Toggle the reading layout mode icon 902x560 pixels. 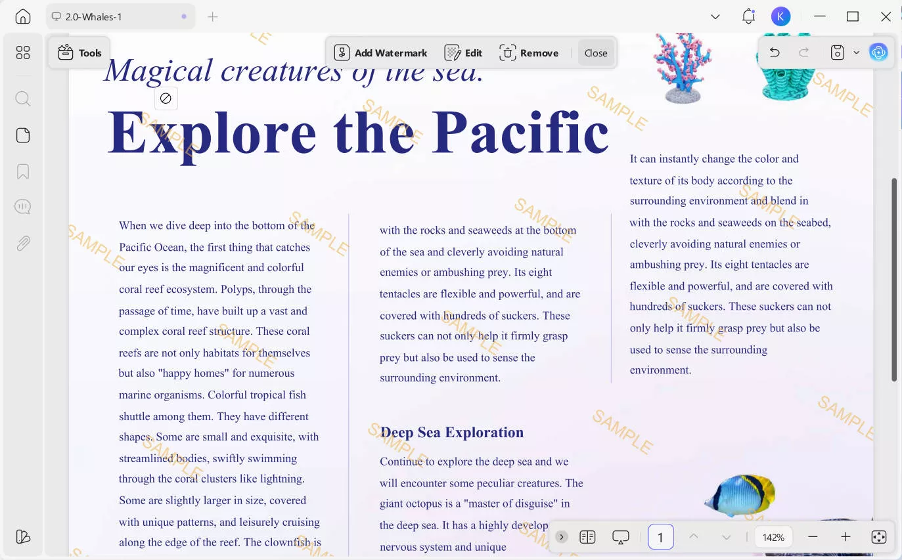[587, 537]
